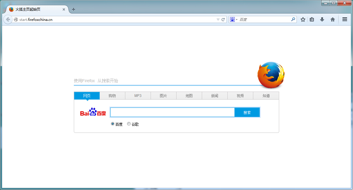Open the Baidu search engine selector dropdown
This screenshot has width=353, height=190.
tap(234, 19)
